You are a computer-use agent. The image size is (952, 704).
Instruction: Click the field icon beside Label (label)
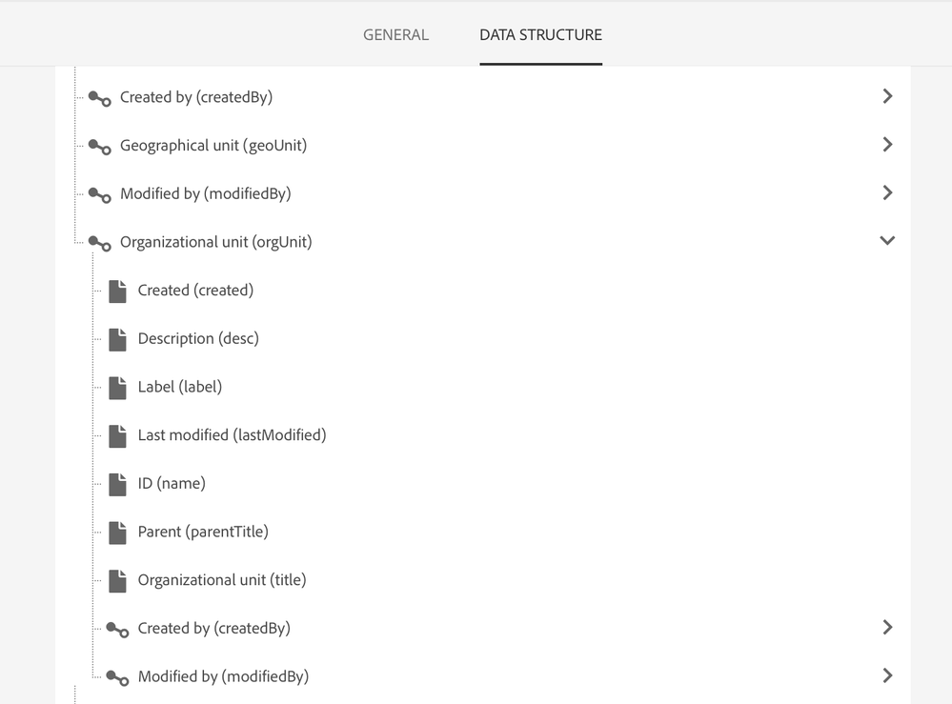point(116,387)
